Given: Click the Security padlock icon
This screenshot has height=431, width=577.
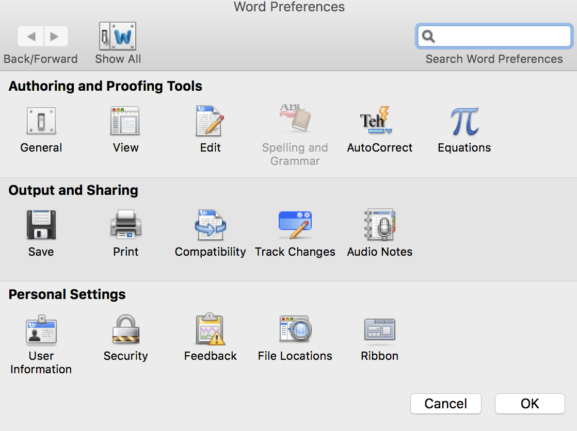Looking at the screenshot, I should click(125, 330).
